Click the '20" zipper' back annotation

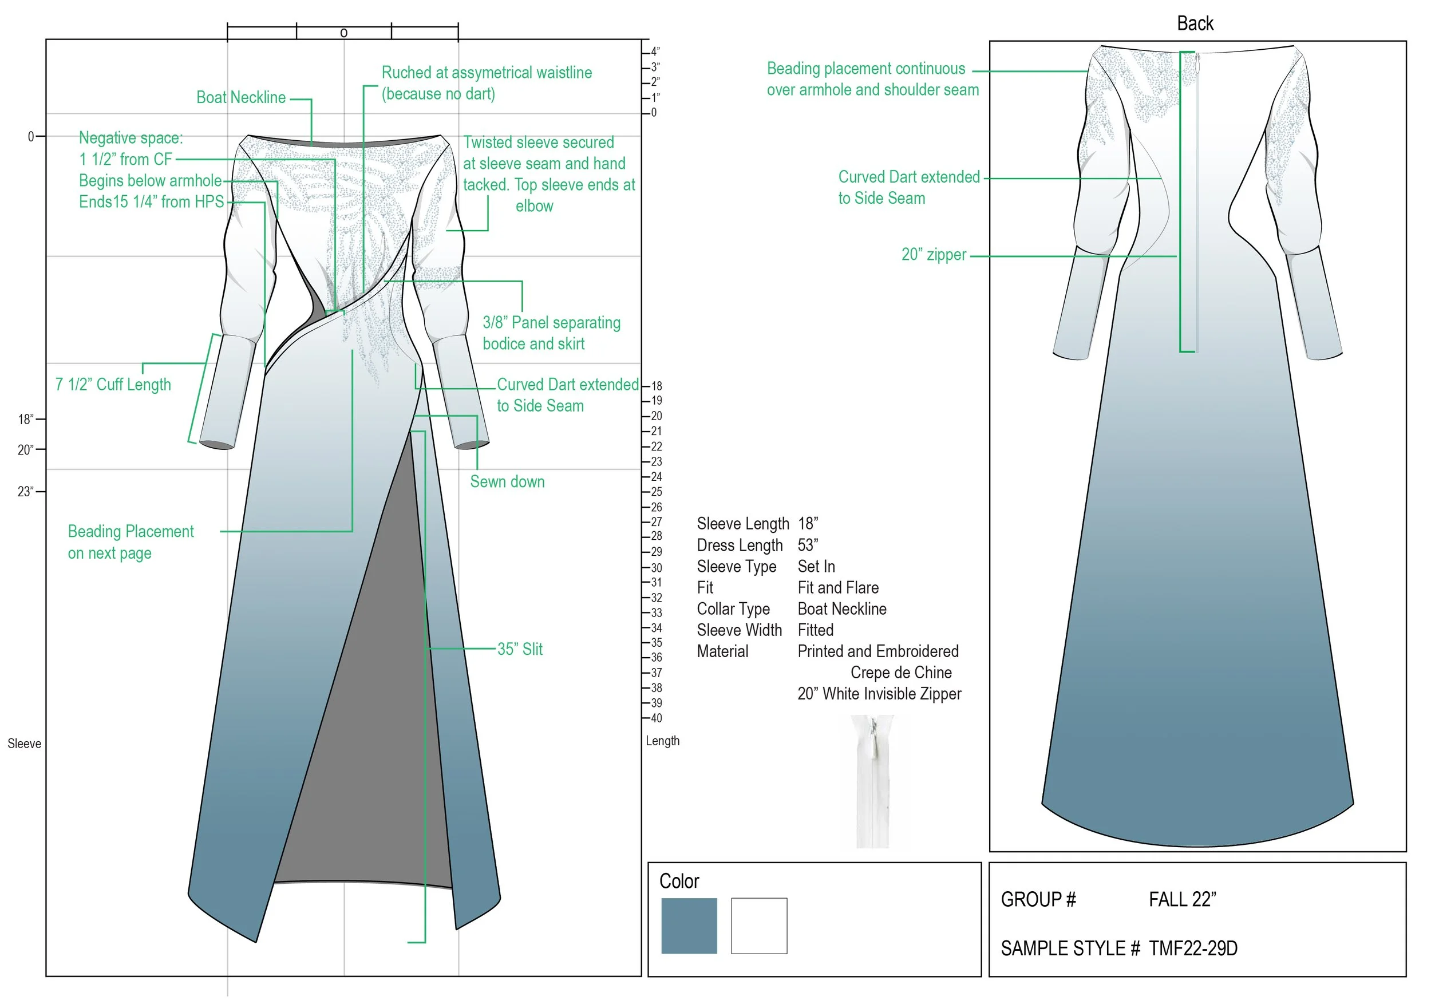tap(933, 254)
